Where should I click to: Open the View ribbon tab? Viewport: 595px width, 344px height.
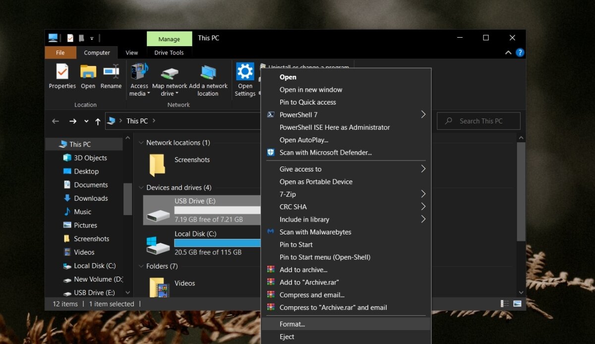coord(131,53)
